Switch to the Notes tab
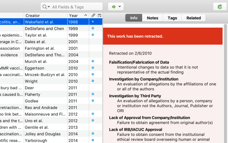This screenshot has width=228, height=143. [152, 18]
